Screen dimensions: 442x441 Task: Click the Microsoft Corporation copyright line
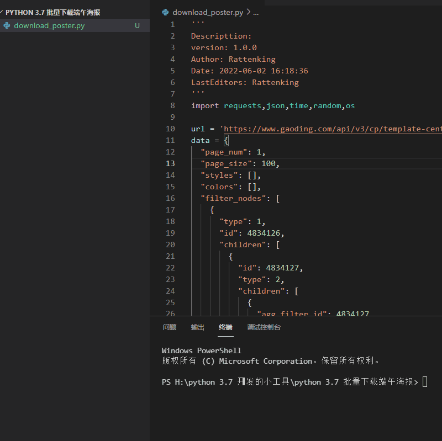point(271,361)
